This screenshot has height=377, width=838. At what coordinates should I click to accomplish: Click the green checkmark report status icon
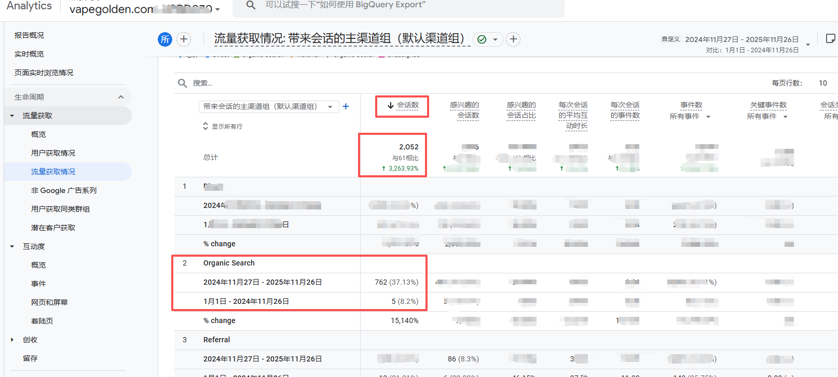pos(482,39)
